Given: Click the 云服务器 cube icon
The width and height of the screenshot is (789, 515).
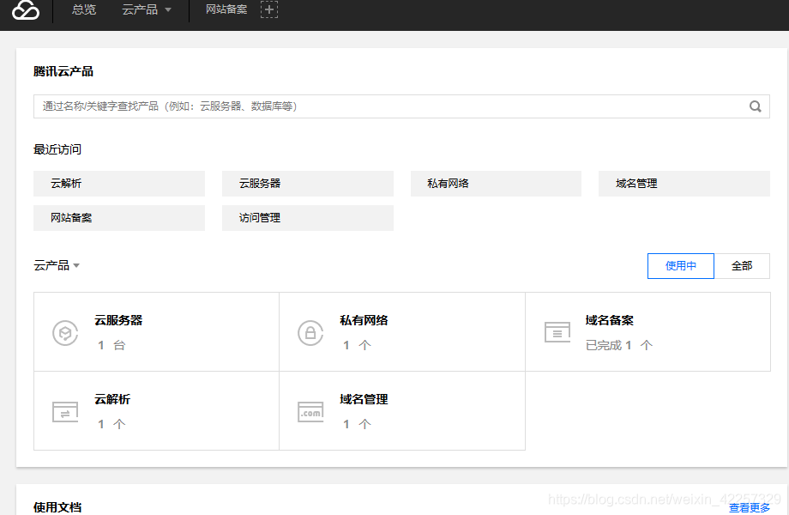Looking at the screenshot, I should pyautogui.click(x=65, y=333).
